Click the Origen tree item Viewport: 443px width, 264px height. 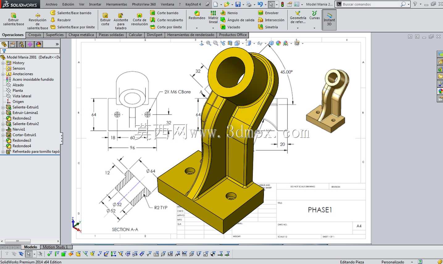15,102
